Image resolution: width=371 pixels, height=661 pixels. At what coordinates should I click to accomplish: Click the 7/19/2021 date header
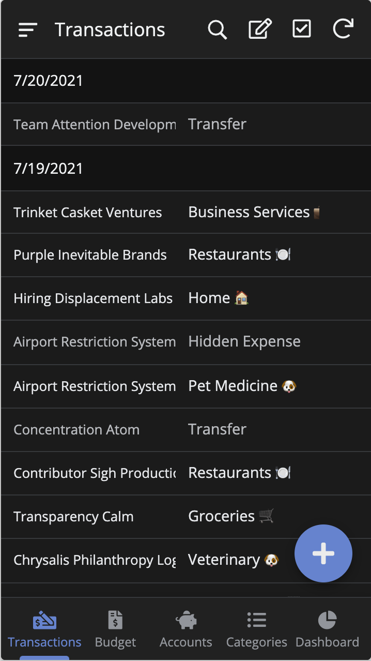coord(49,169)
